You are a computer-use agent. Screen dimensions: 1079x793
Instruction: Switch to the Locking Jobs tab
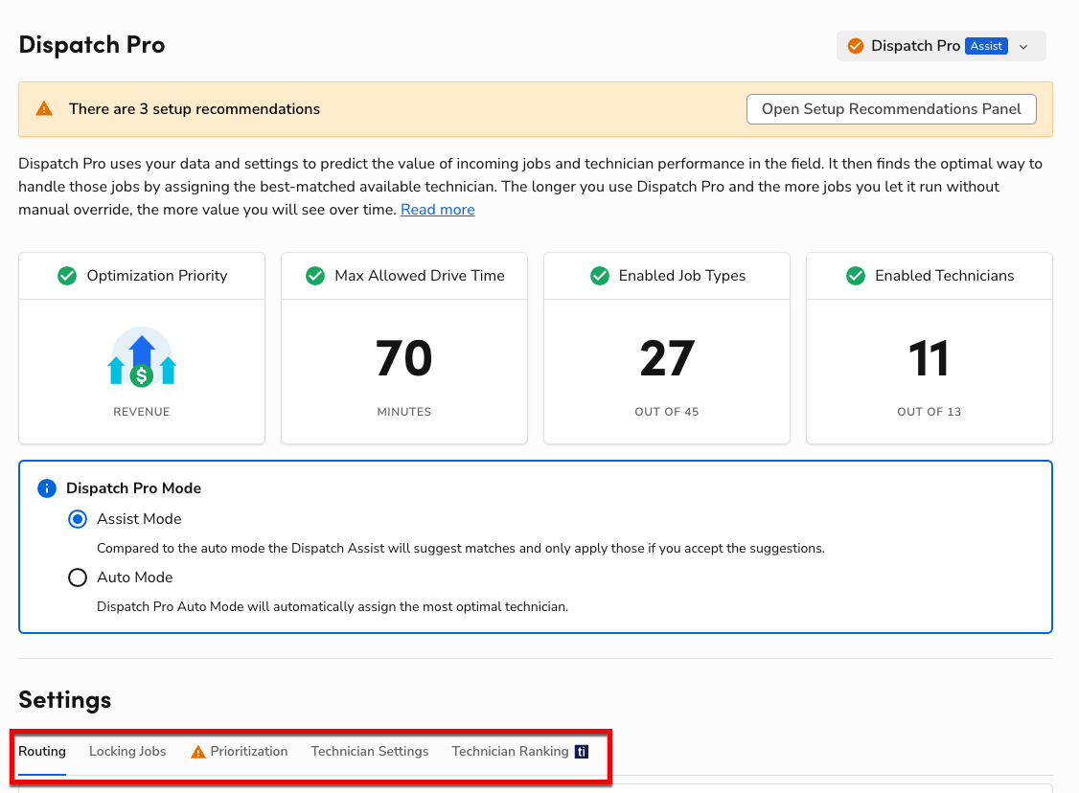(127, 751)
